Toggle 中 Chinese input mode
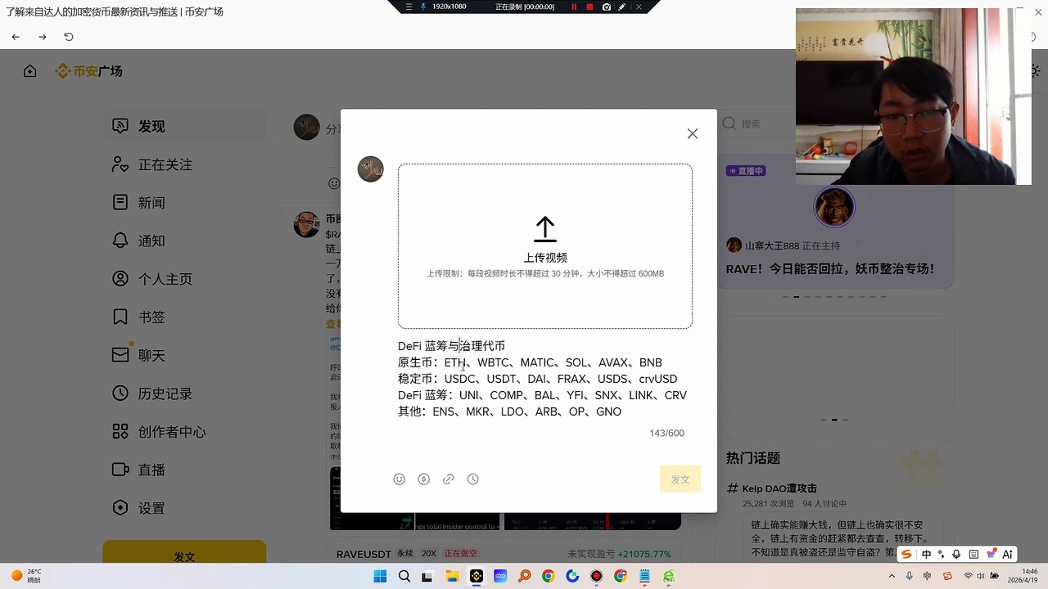1048x589 pixels. (926, 554)
